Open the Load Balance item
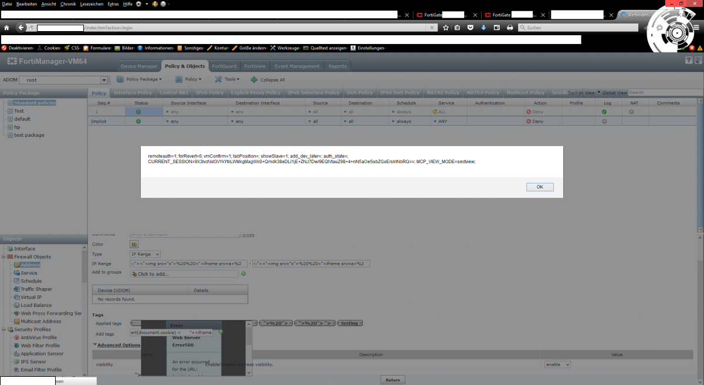704x385 pixels. coord(36,305)
